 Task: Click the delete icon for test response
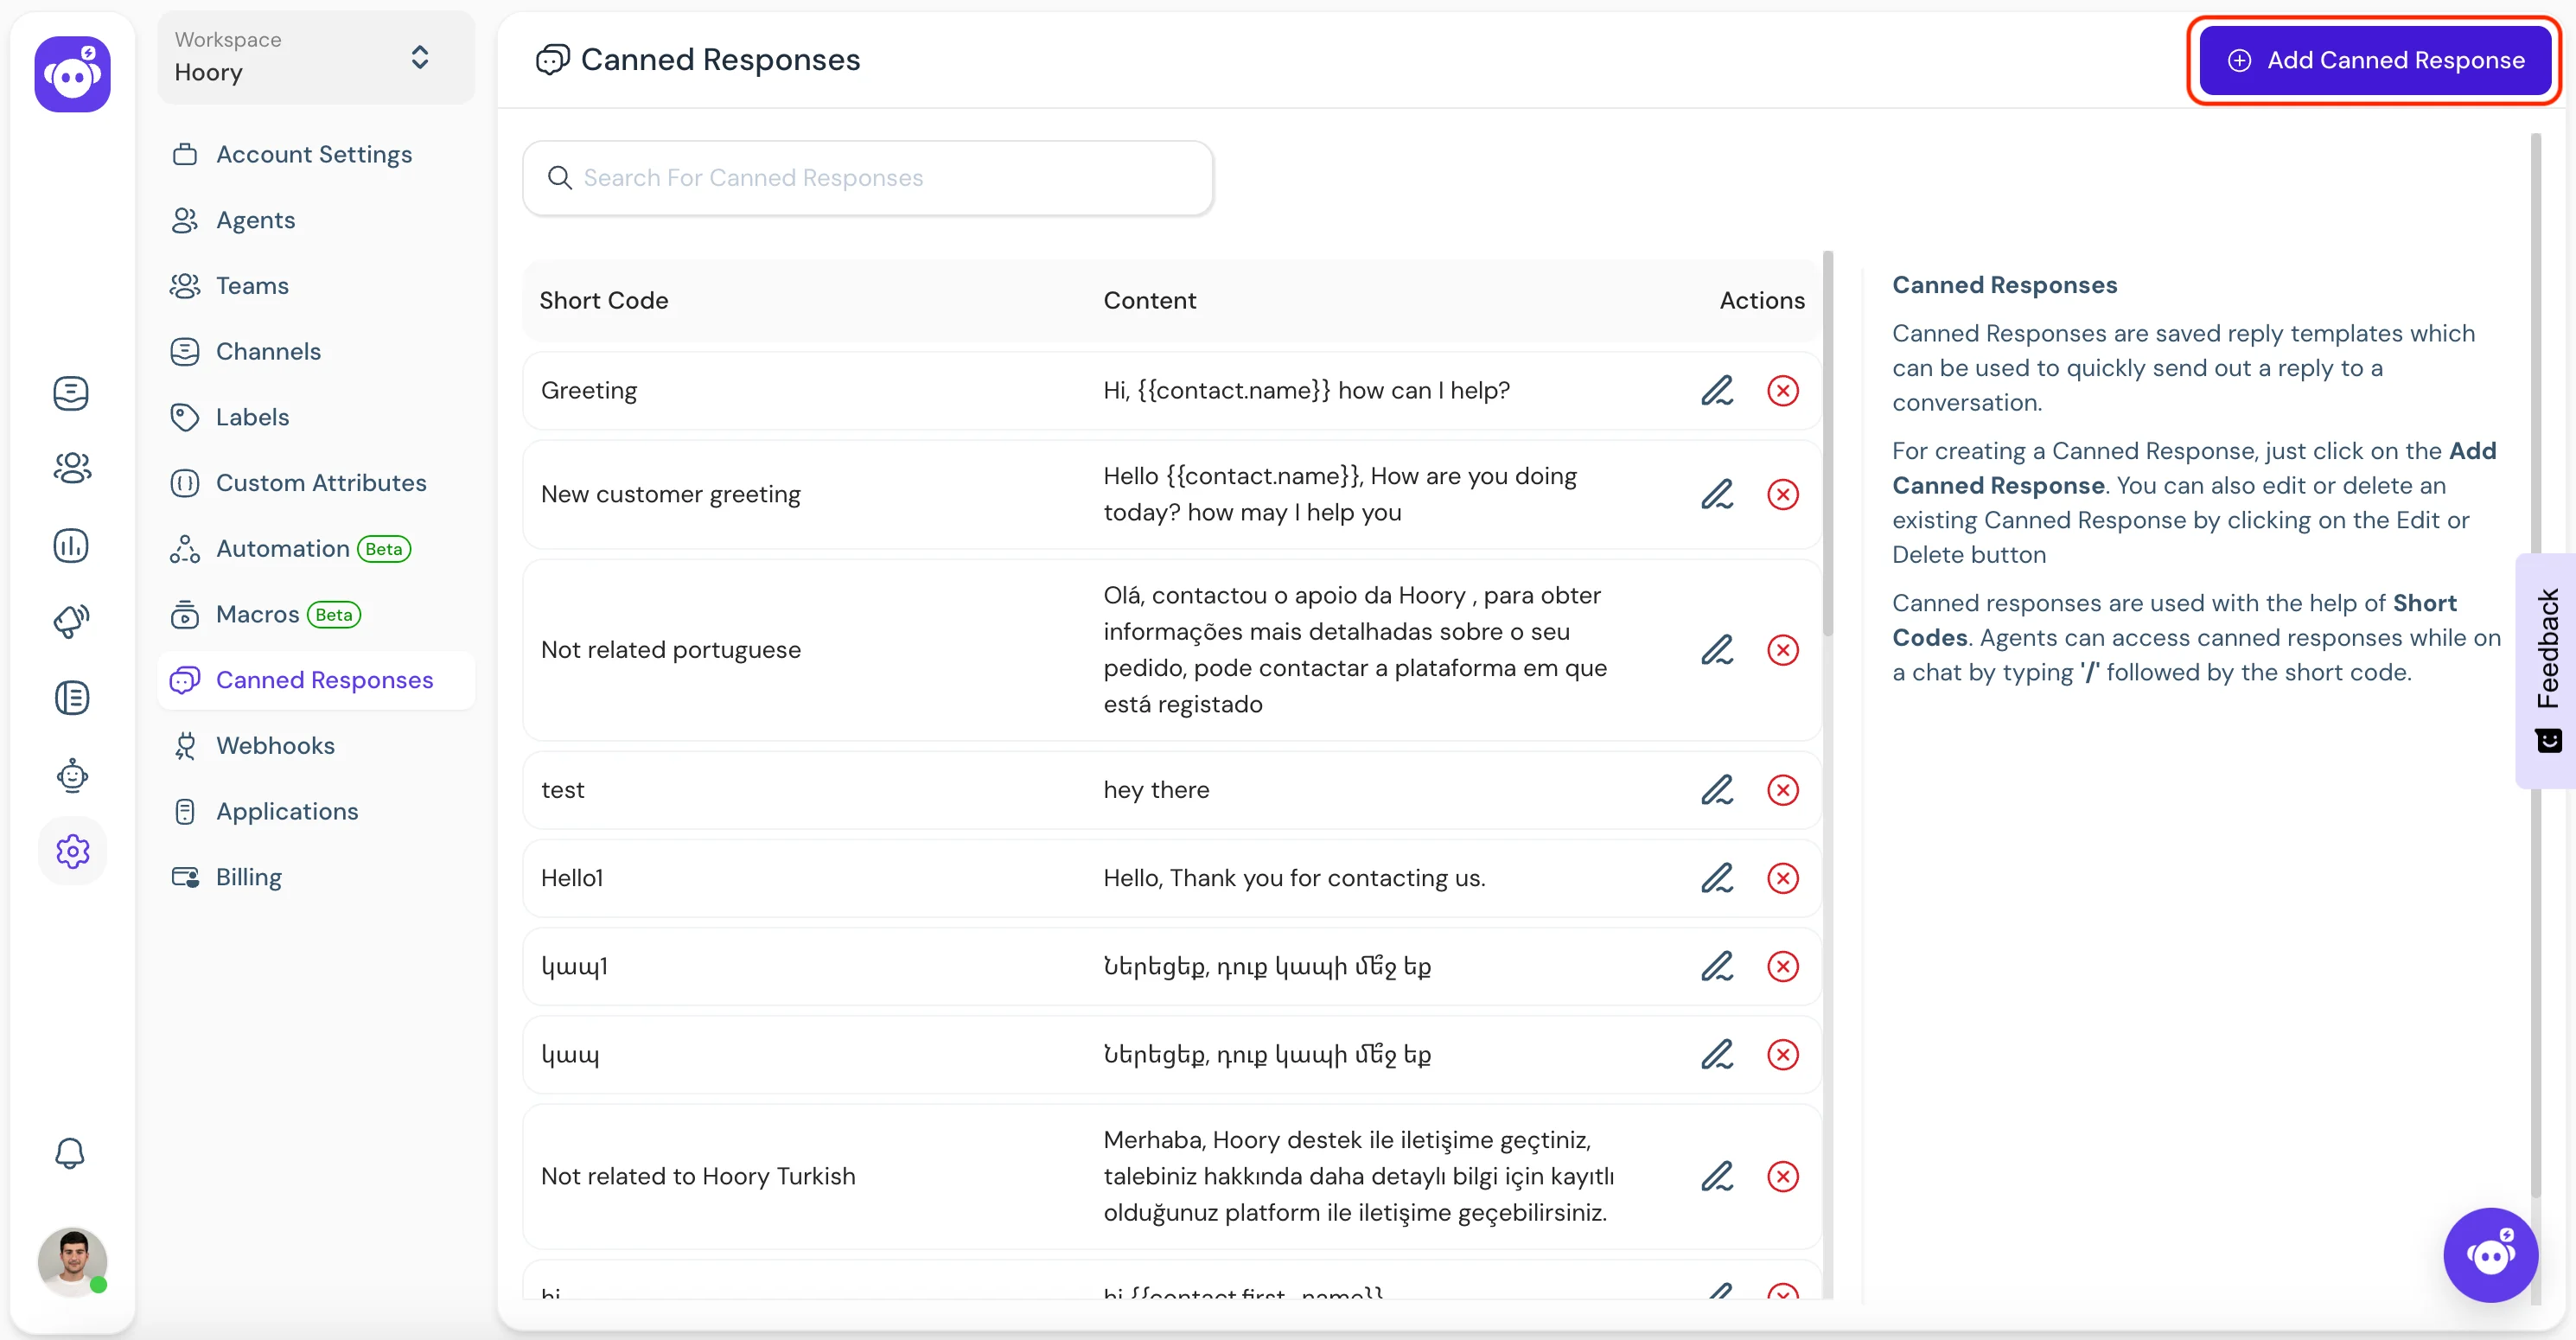click(1782, 789)
